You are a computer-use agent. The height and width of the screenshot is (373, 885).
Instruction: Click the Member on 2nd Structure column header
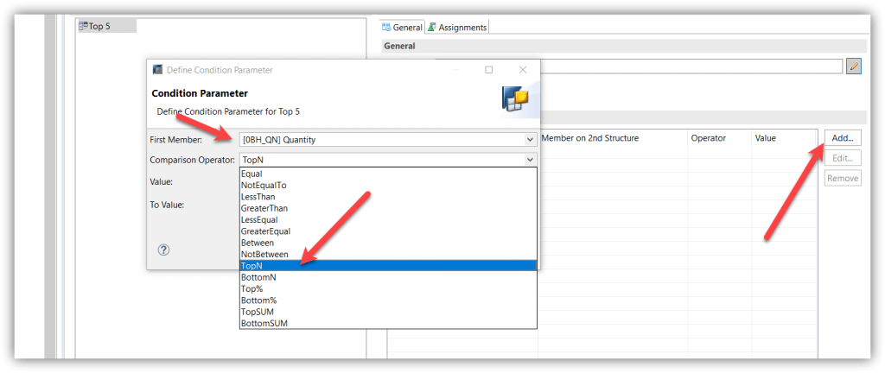(613, 138)
